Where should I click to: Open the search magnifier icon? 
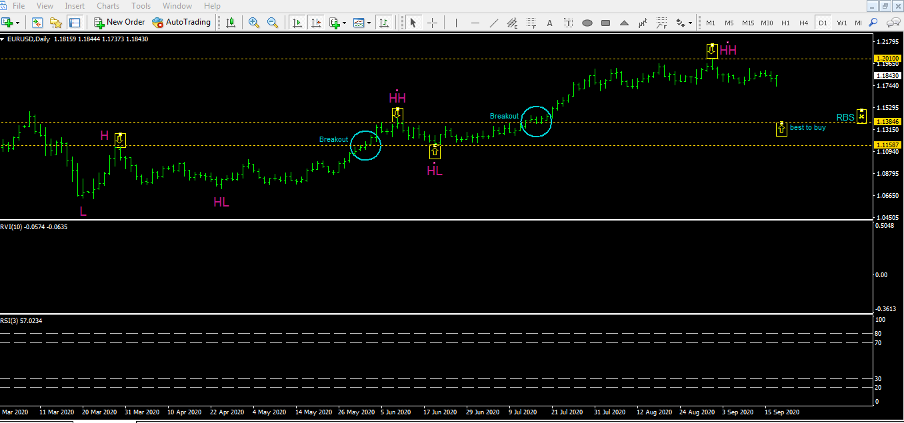pos(875,23)
